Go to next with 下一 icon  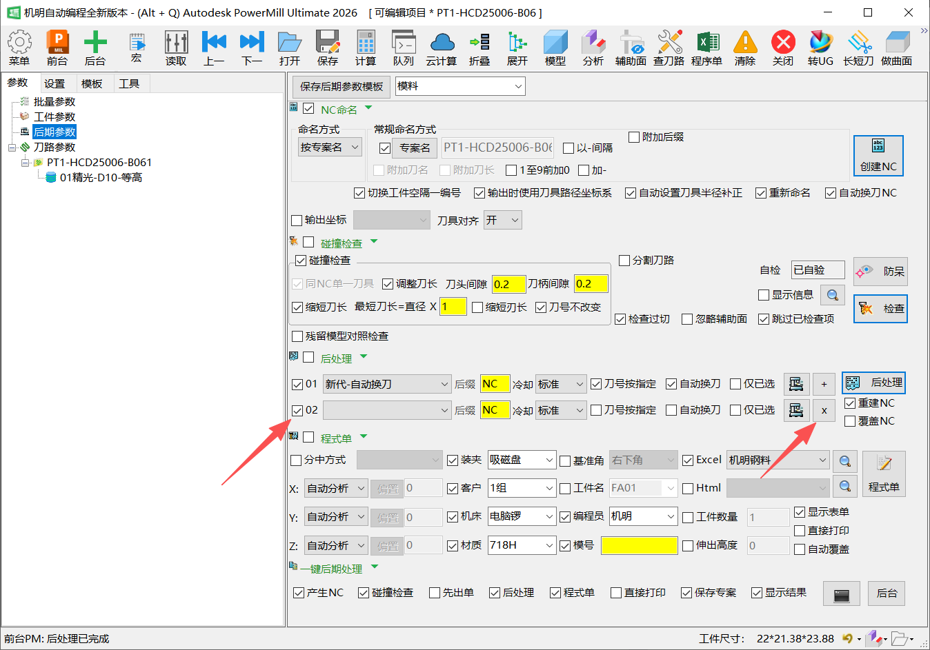pos(252,48)
